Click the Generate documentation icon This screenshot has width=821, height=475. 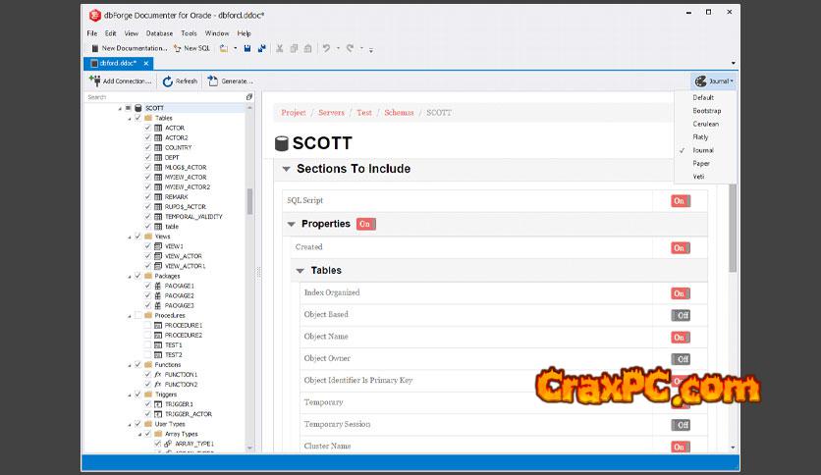point(212,81)
